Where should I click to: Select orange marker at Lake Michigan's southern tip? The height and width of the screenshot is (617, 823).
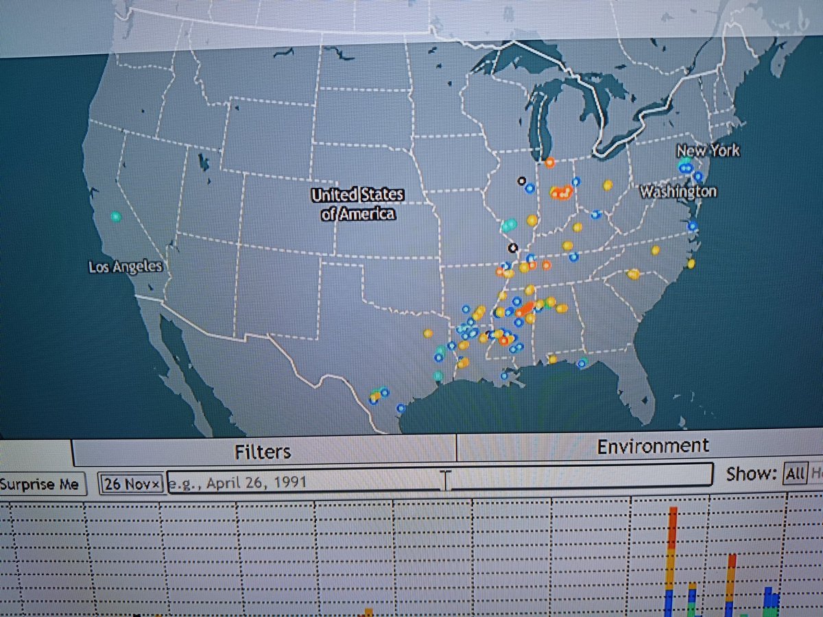tap(550, 162)
